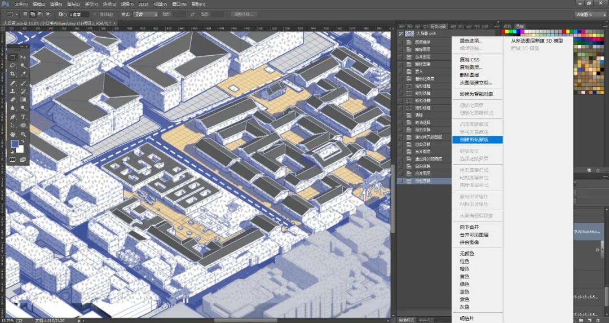This screenshot has height=323, width=609.
Task: Open the workspace switcher dropdown at top right
Action: pos(590,14)
